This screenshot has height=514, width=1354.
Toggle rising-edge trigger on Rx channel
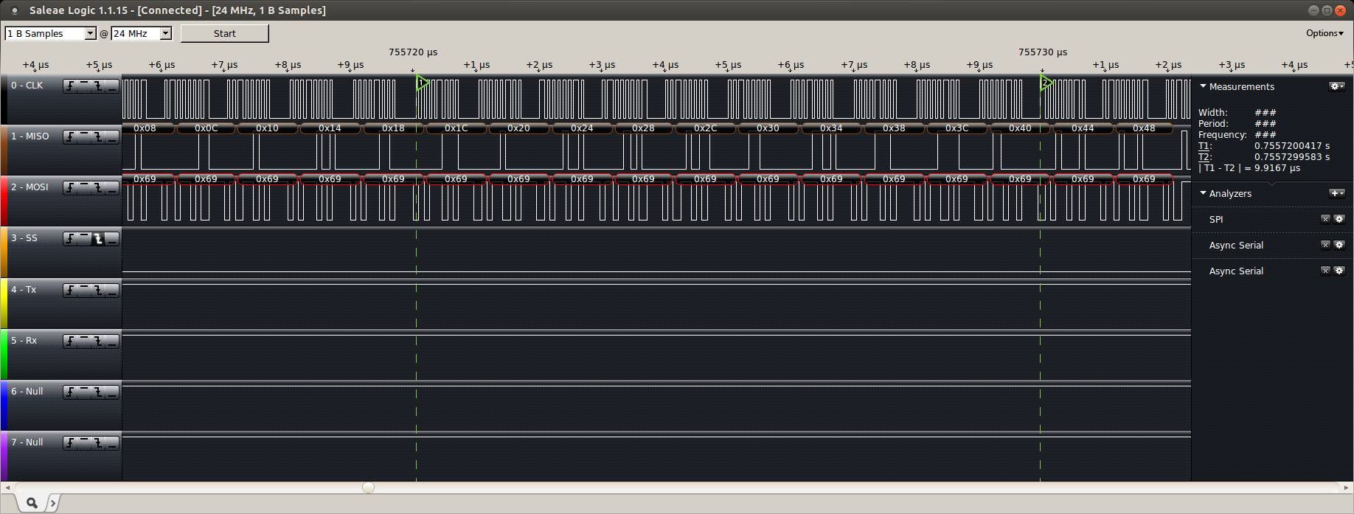pos(70,341)
